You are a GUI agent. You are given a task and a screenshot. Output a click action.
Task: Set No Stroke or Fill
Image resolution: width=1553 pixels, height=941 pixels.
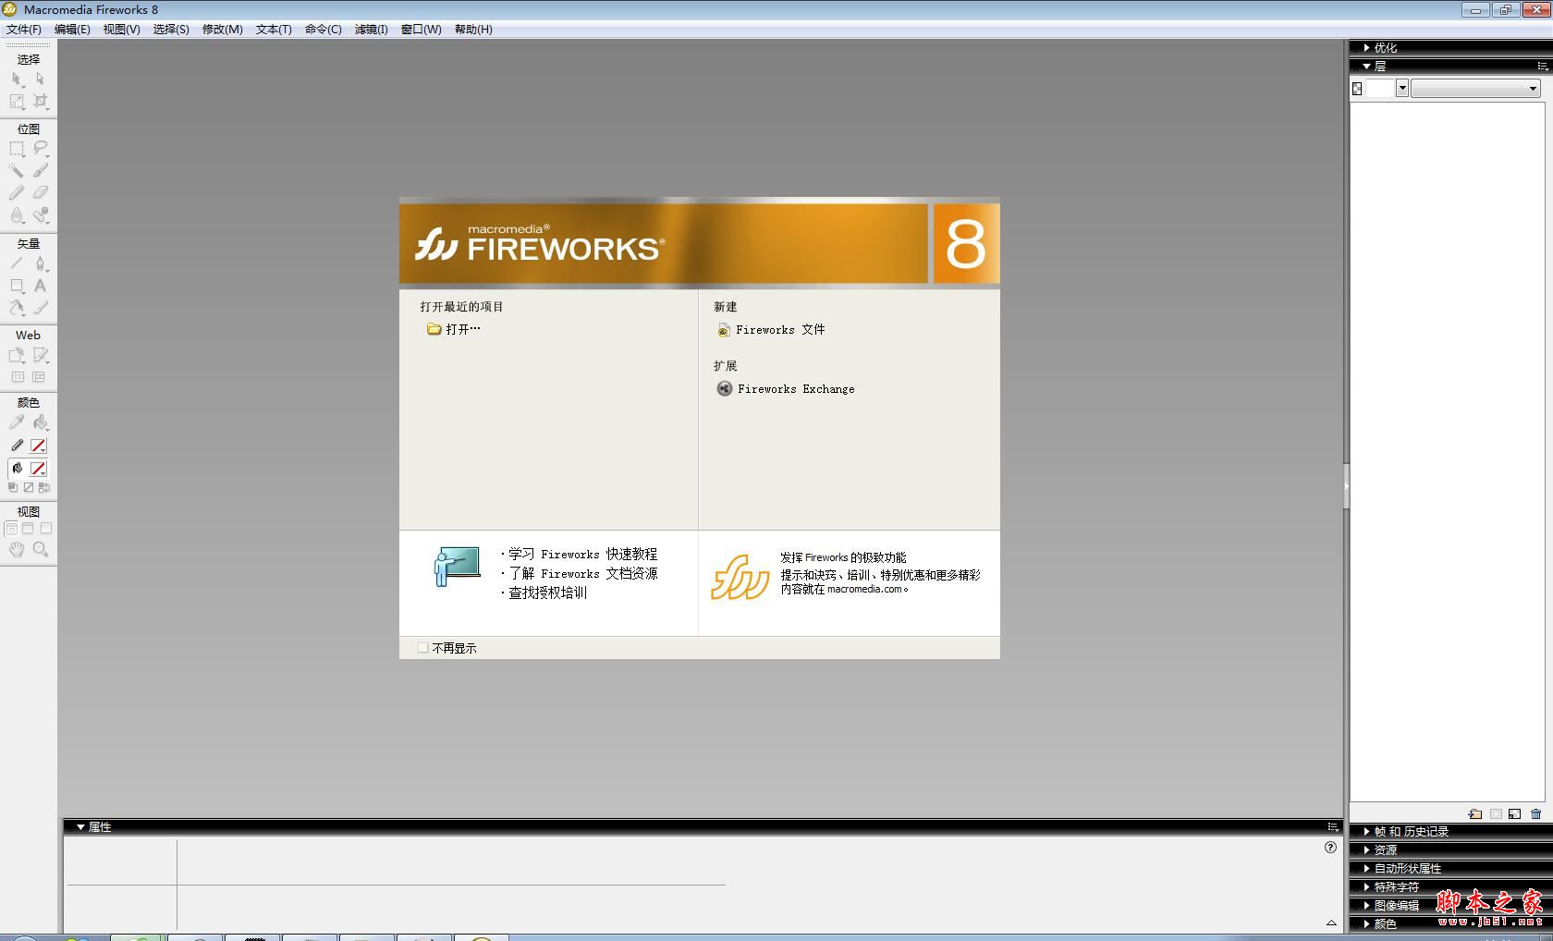click(x=29, y=488)
